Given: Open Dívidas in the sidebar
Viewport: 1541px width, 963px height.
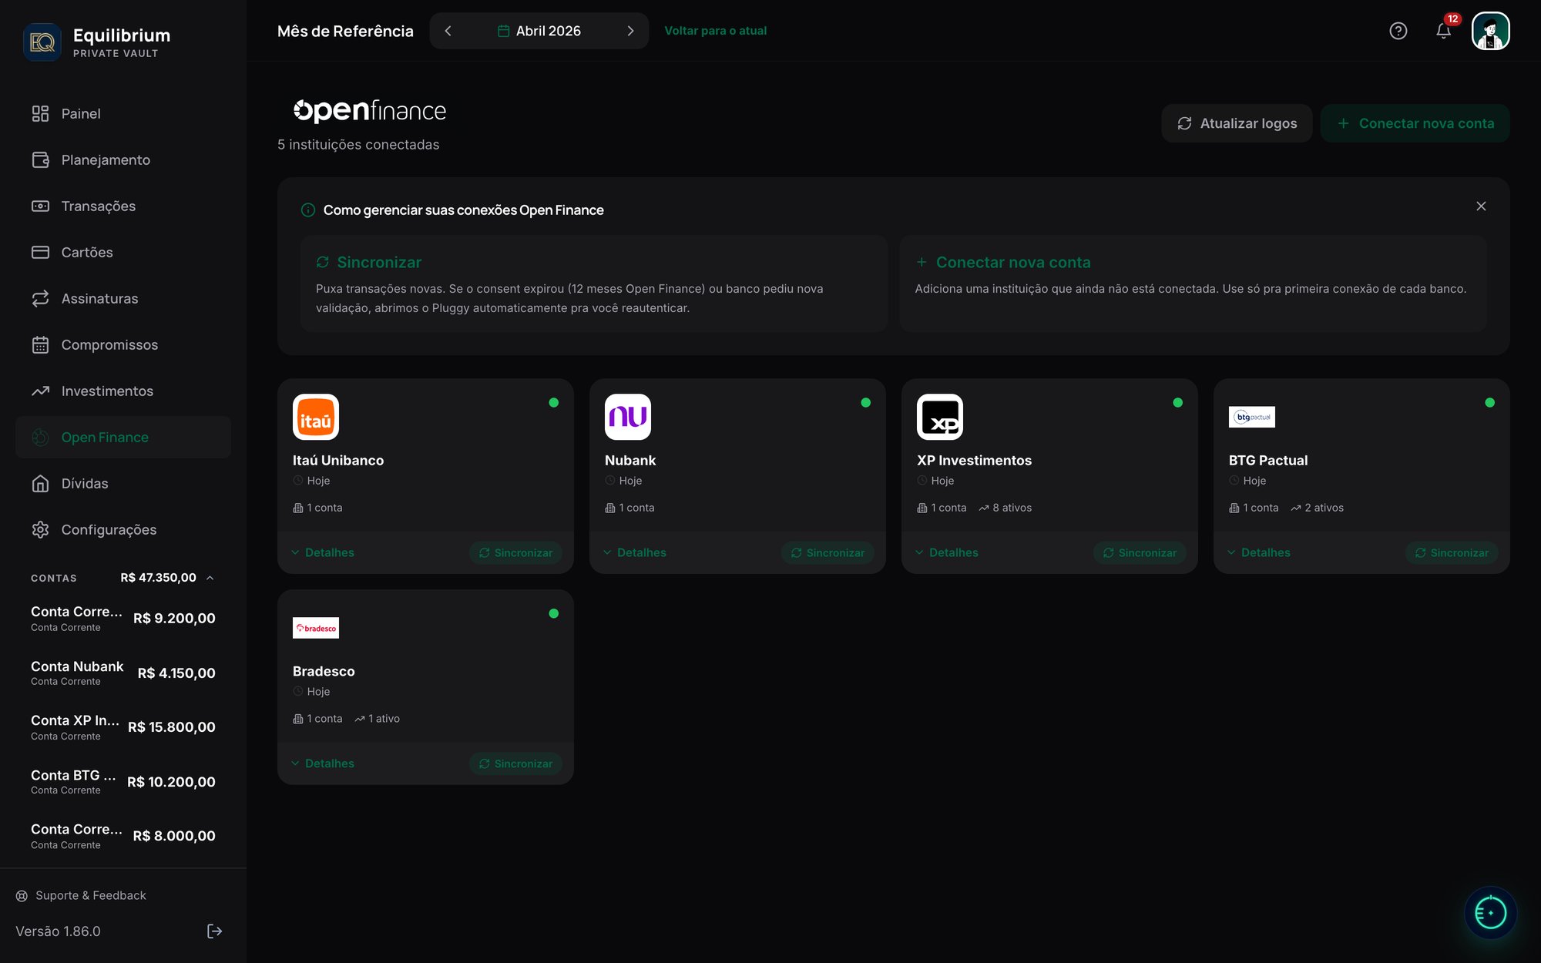Looking at the screenshot, I should (123, 484).
